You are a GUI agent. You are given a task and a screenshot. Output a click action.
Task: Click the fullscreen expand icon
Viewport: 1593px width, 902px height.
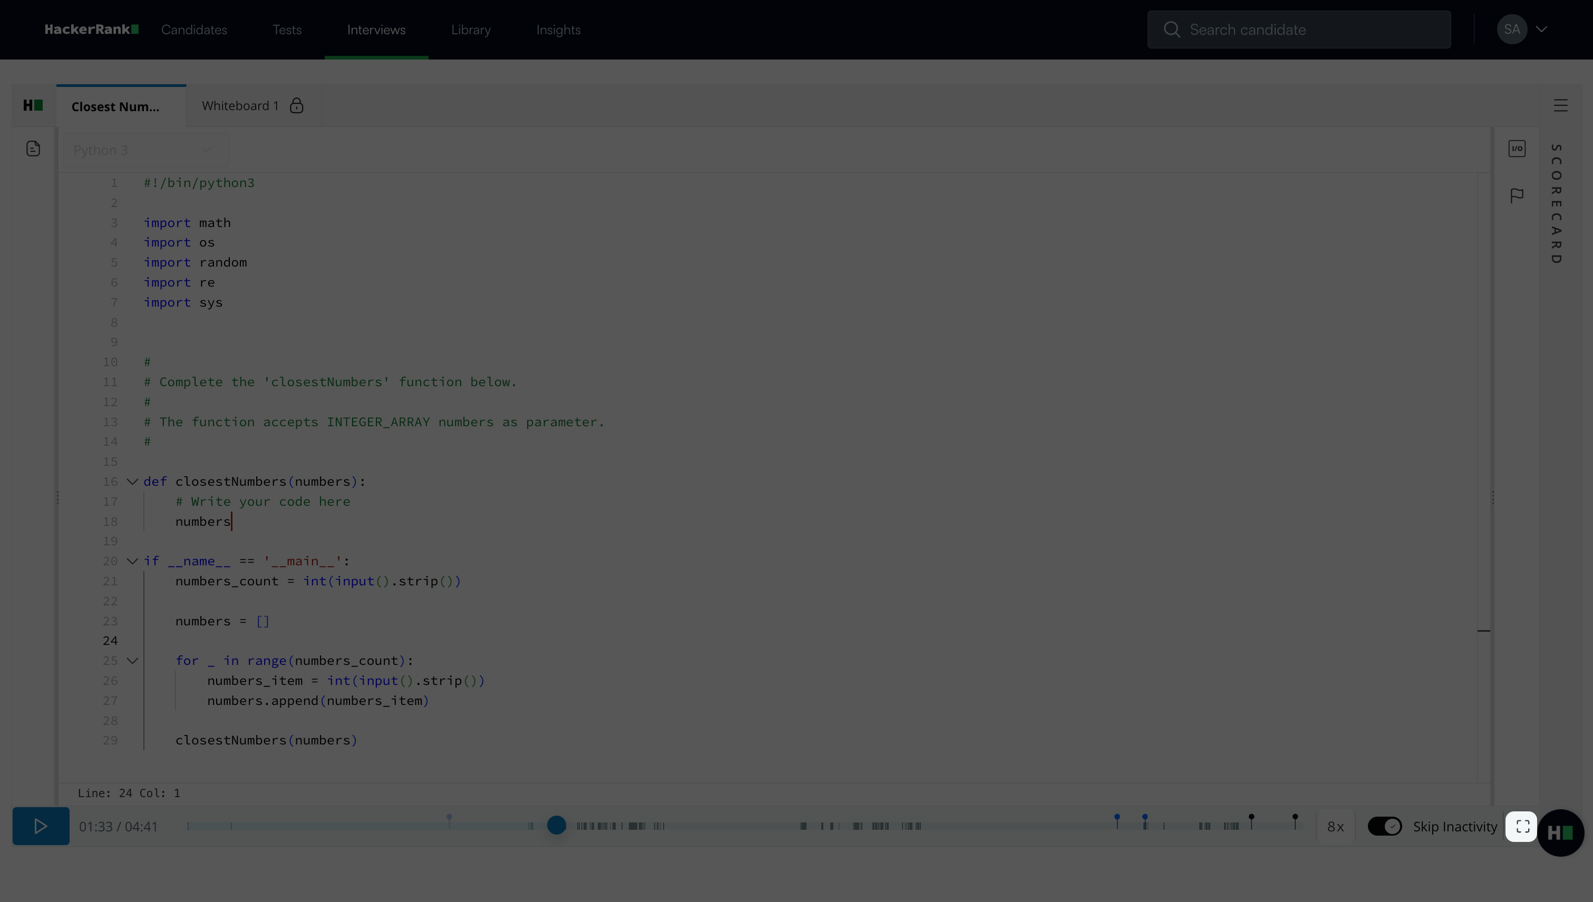tap(1522, 827)
